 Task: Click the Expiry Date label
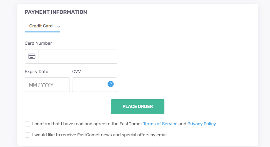coord(36,71)
